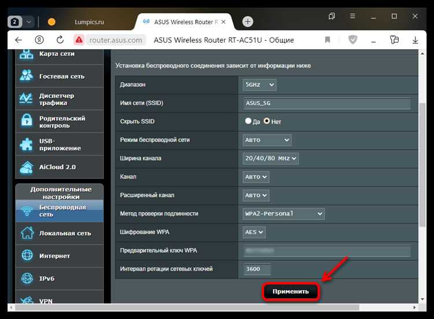Screen dimensions: 434x319
Task: Open a new tab with plus button
Action: click(x=248, y=21)
